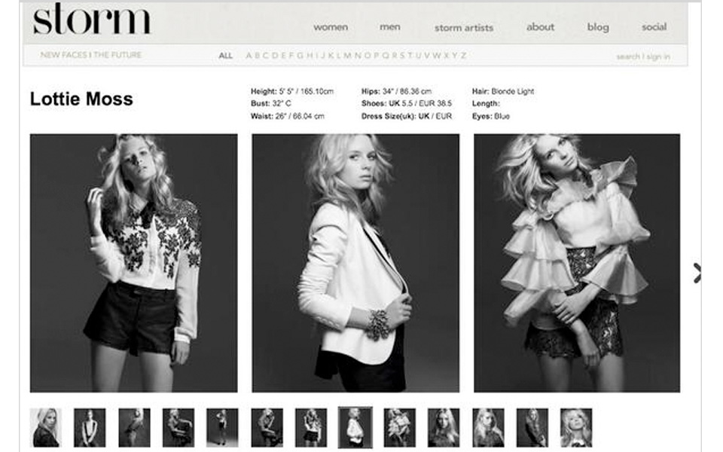Select the light-background headshot thumbnail
This screenshot has height=452, width=723.
point(46,428)
